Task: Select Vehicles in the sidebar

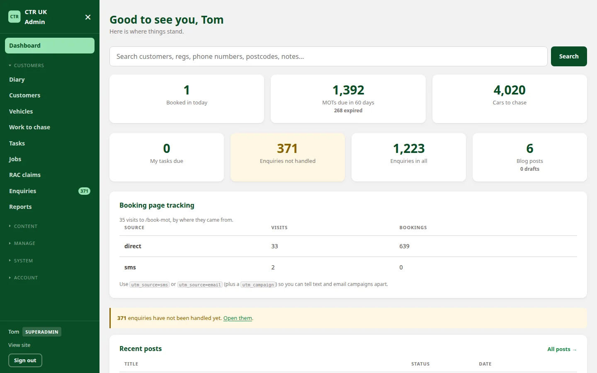Action: click(x=50, y=111)
